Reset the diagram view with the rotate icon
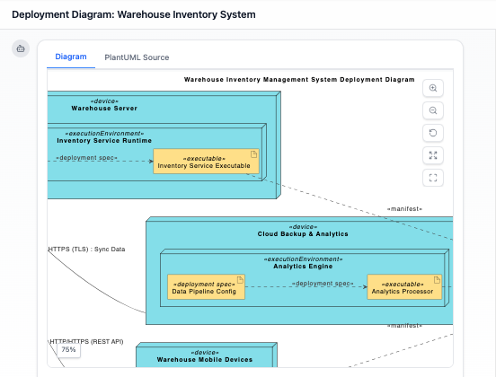496x377 pixels. click(x=433, y=133)
